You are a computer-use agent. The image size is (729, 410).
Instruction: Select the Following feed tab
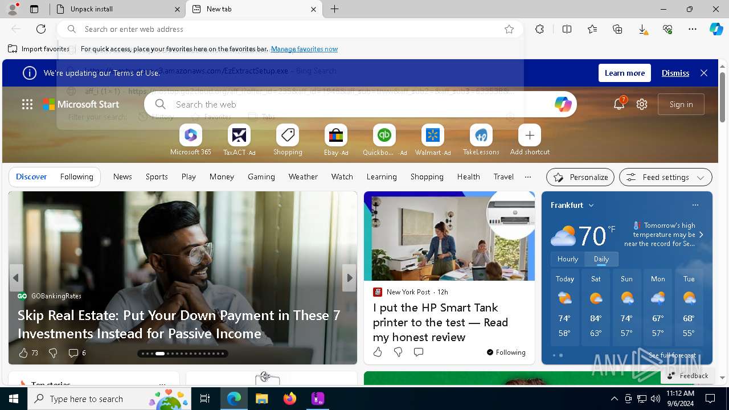(x=76, y=177)
